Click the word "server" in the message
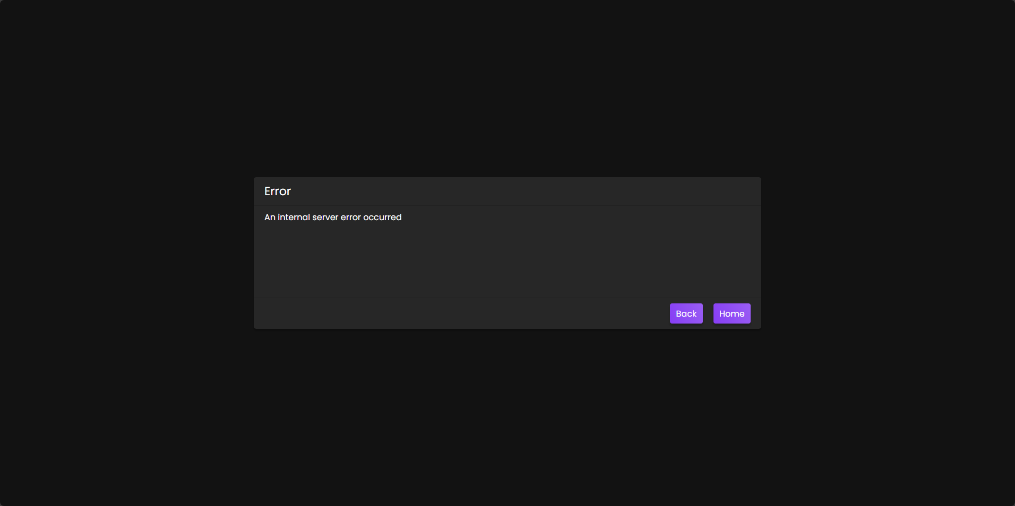Image resolution: width=1015 pixels, height=506 pixels. point(325,217)
